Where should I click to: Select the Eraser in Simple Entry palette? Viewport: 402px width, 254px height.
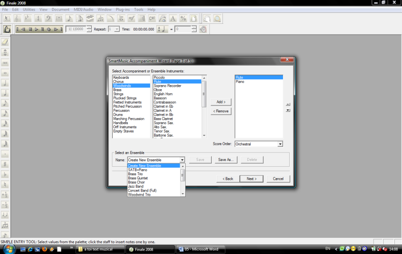[x=5, y=42]
